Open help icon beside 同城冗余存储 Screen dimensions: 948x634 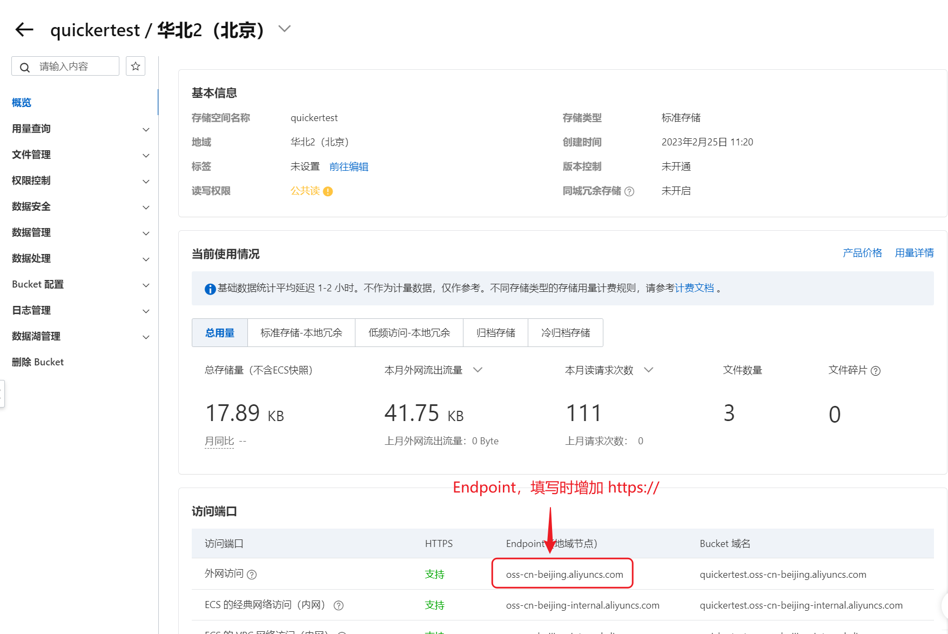click(629, 191)
